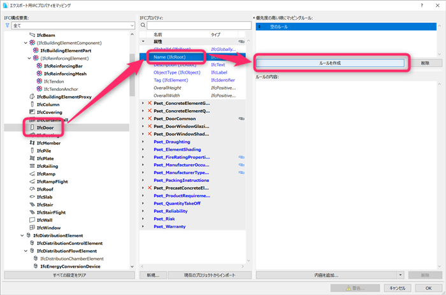
Task: Expand the Pset_Warranty property set
Action: [x=143, y=226]
